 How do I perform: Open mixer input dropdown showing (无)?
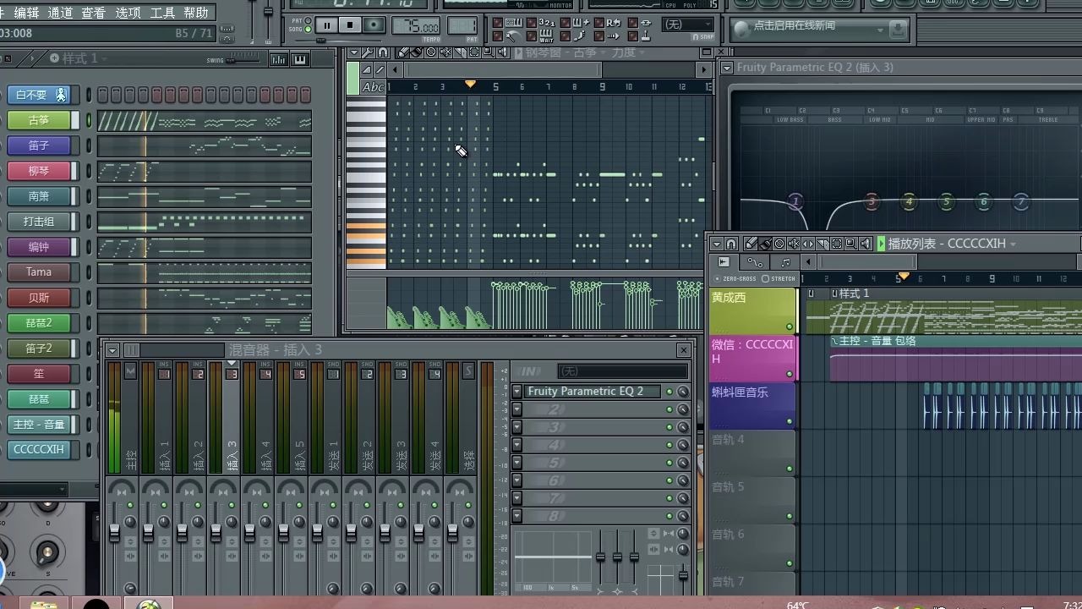[x=622, y=371]
